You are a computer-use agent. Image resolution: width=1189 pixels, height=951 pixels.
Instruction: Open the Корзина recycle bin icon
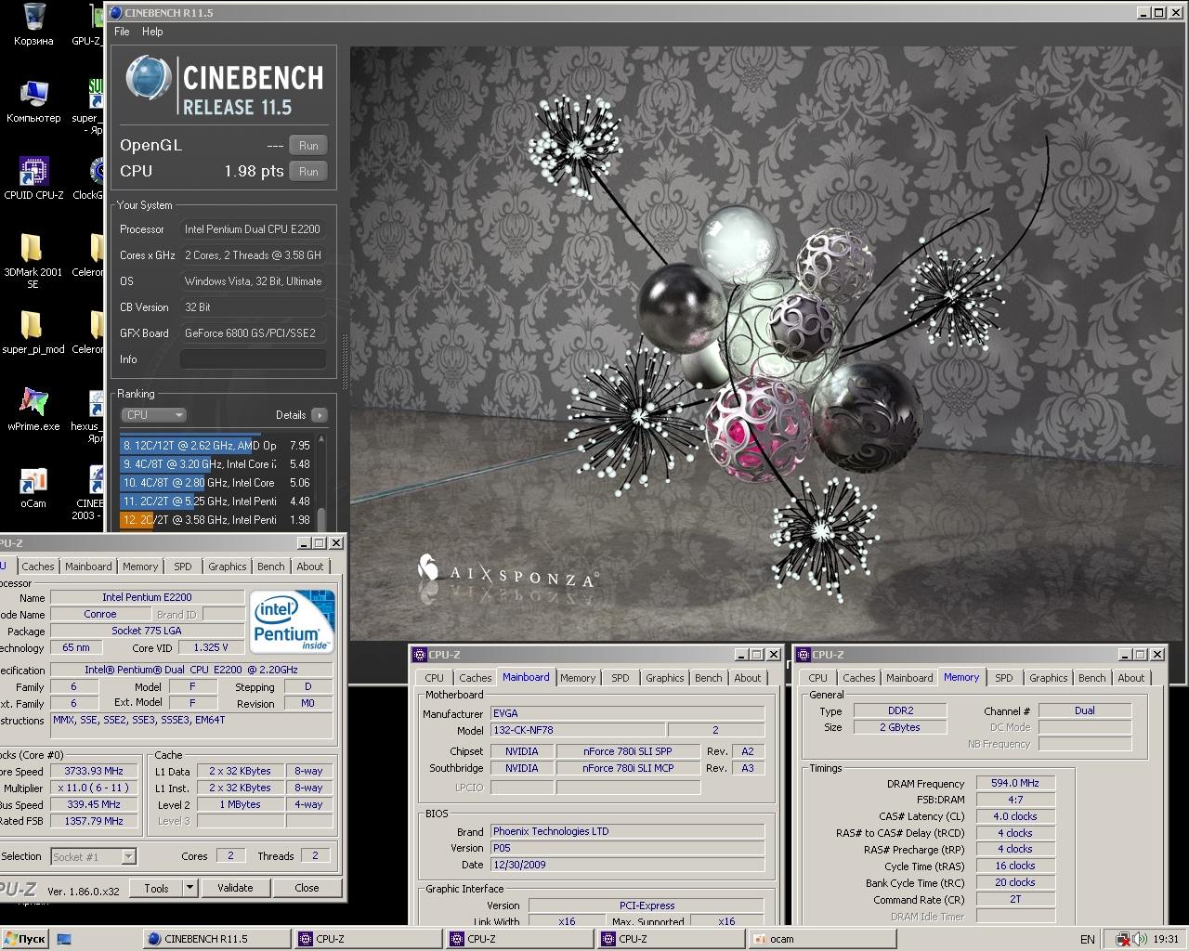tap(33, 24)
